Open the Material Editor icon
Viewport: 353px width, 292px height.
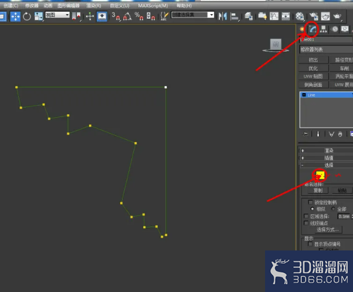tap(300, 16)
